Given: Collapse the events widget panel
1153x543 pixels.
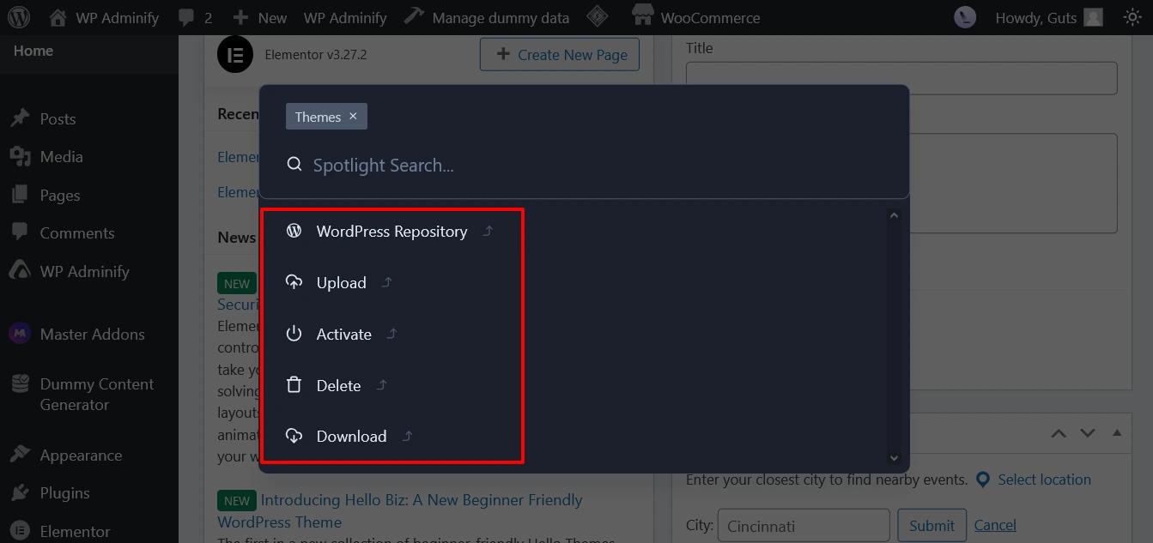Looking at the screenshot, I should pos(1116,433).
